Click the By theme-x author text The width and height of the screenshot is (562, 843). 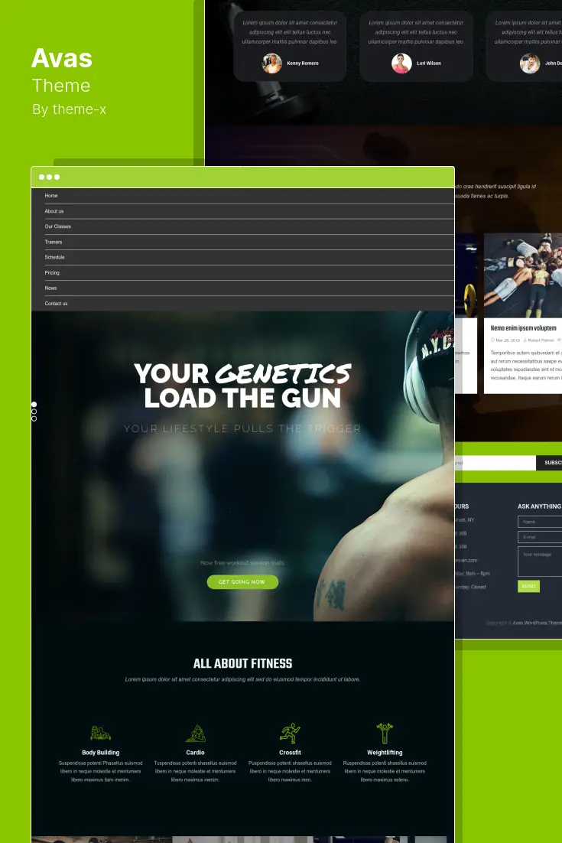69,109
